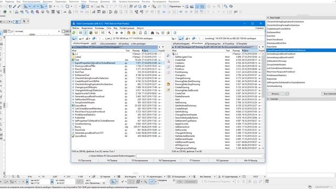Viewport: 336px width, 189px height.
Task: Click the binoculars search icon in Total Commander
Action: 152,33
